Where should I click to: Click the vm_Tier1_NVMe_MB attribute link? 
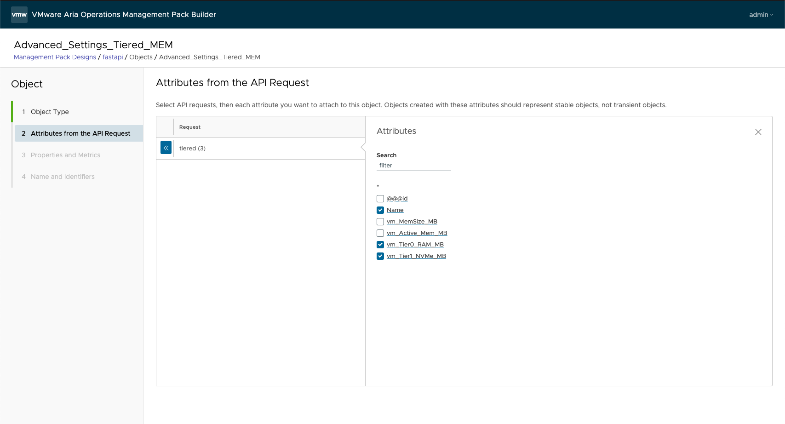(416, 256)
